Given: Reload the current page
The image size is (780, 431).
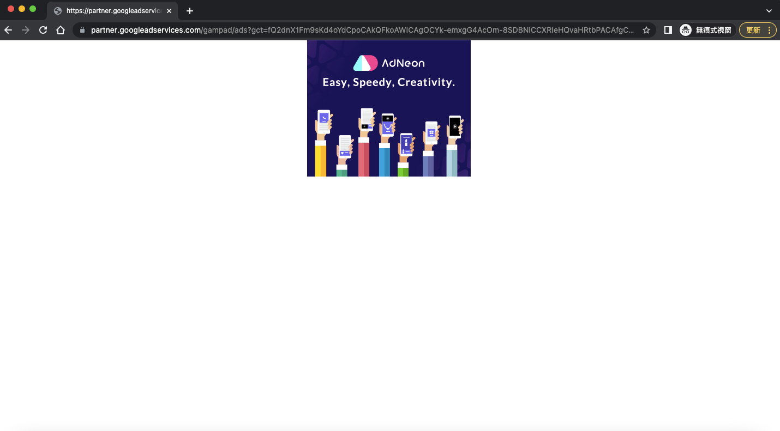Looking at the screenshot, I should coord(43,30).
